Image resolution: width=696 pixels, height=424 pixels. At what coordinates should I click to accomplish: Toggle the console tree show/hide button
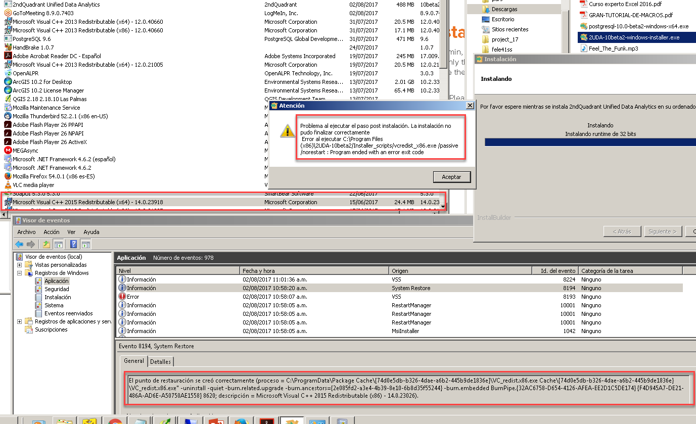coord(59,245)
